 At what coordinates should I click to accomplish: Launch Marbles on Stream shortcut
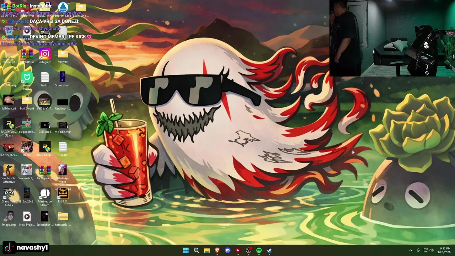point(45,197)
